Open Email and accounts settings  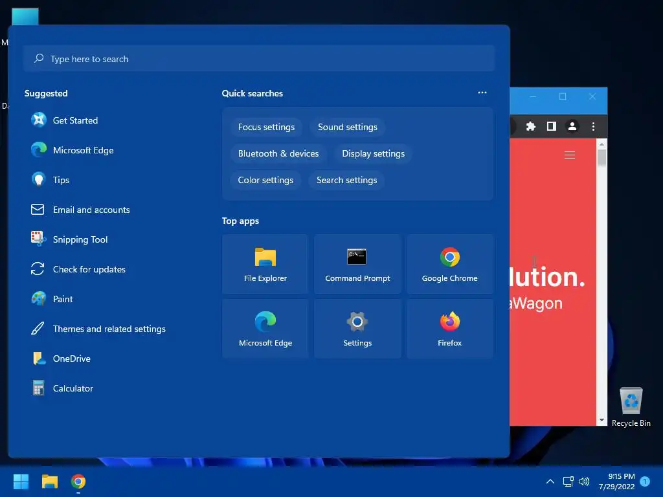pyautogui.click(x=80, y=210)
